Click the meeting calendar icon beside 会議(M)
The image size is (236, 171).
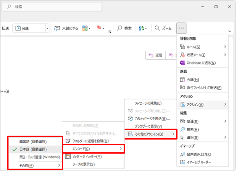point(182,79)
